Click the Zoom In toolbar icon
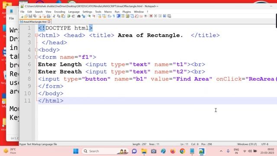Viewport: 277px width, 156px height. tap(89, 16)
